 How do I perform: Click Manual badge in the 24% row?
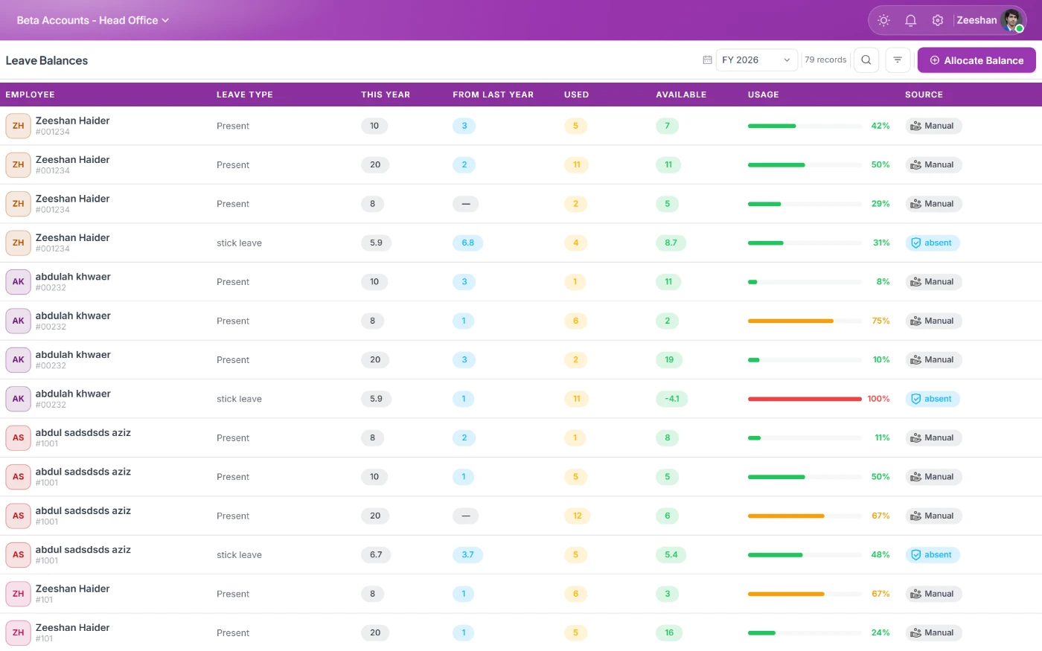[933, 632]
